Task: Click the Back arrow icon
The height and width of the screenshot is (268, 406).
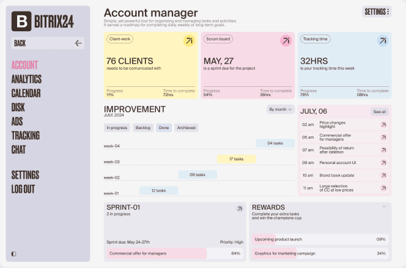Action: [x=78, y=43]
